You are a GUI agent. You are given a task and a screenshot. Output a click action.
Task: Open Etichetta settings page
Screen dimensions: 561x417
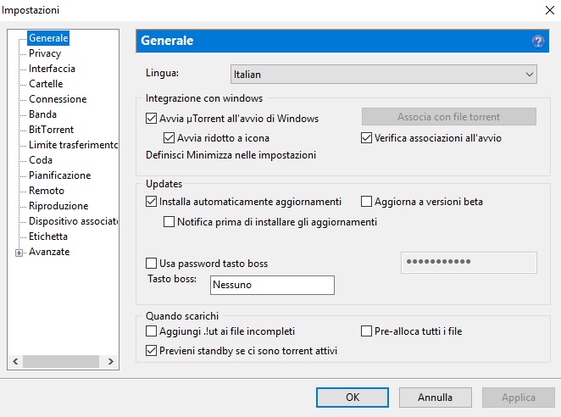pos(48,236)
